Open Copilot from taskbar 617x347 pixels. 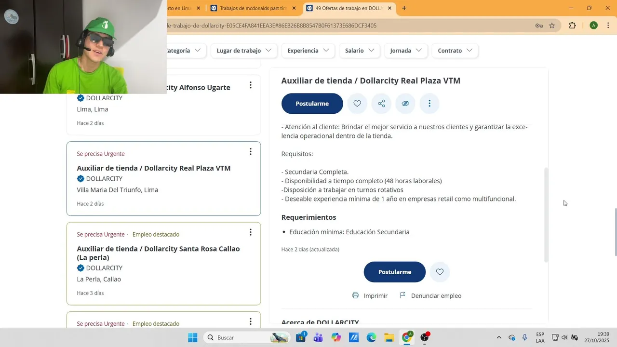pos(336,337)
